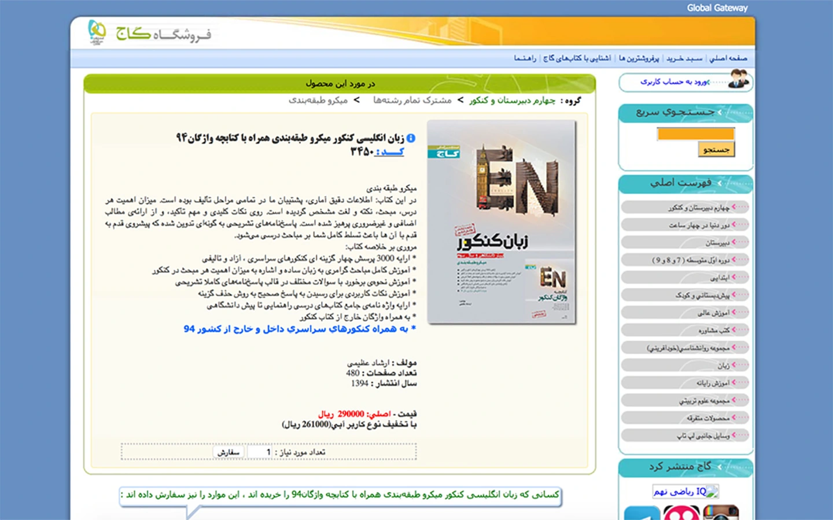
Task: Click the page count 480
Action: [353, 373]
